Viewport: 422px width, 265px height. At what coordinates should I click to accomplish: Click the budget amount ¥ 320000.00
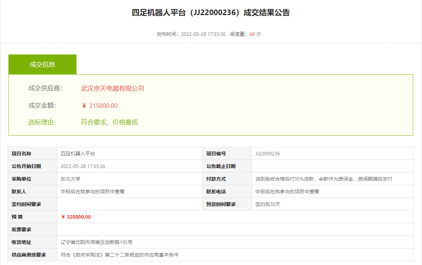pyautogui.click(x=76, y=217)
